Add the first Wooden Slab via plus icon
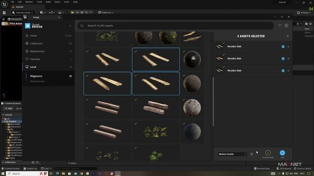 coord(283,46)
